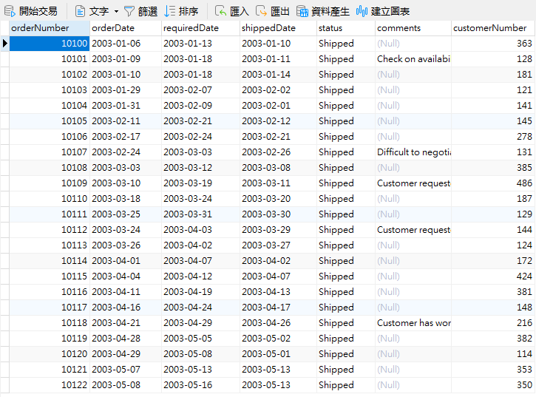Click the 'Difficult to negoti' comments cell

point(413,152)
